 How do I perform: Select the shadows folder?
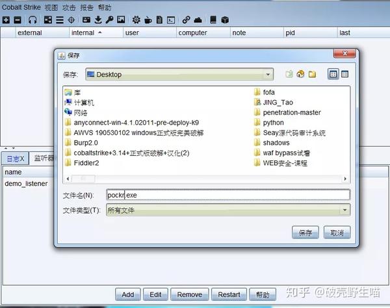tap(272, 143)
